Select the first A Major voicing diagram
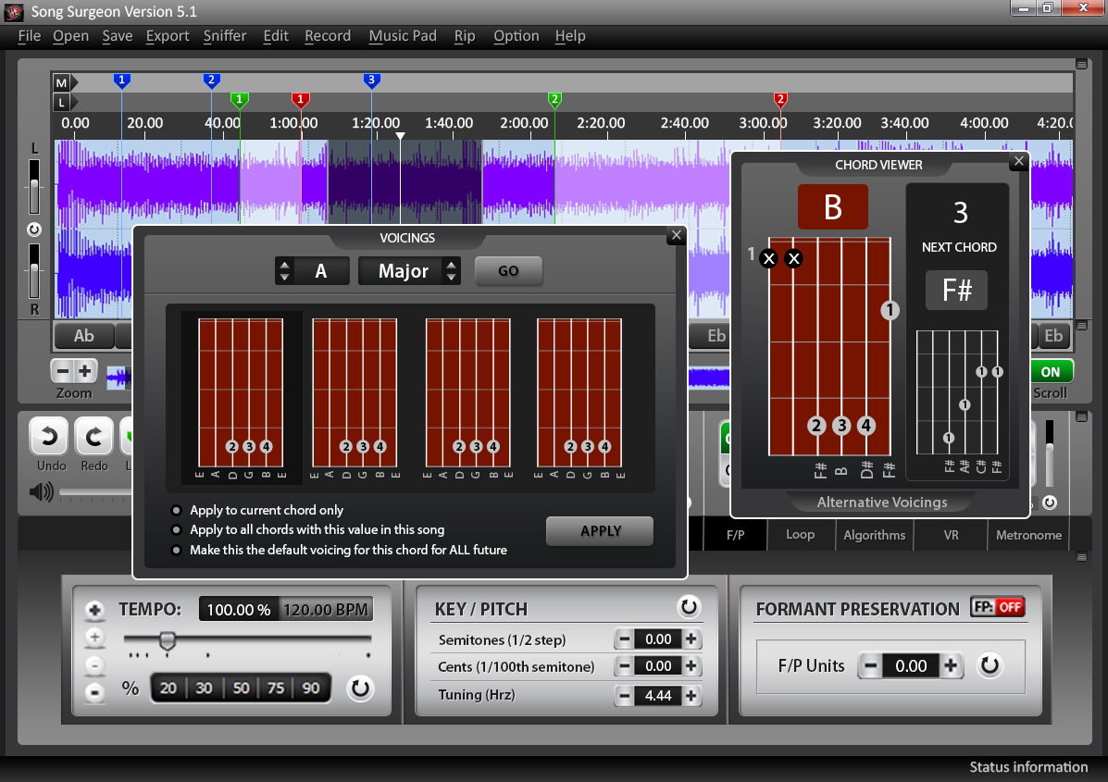 (x=241, y=398)
